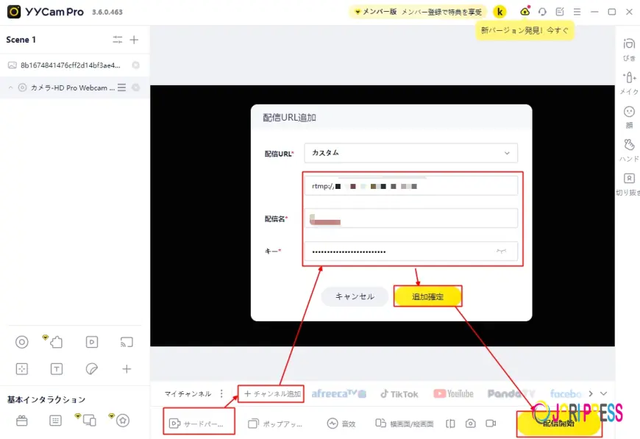
Task: Click the gift interaction icon
Action: (x=22, y=421)
